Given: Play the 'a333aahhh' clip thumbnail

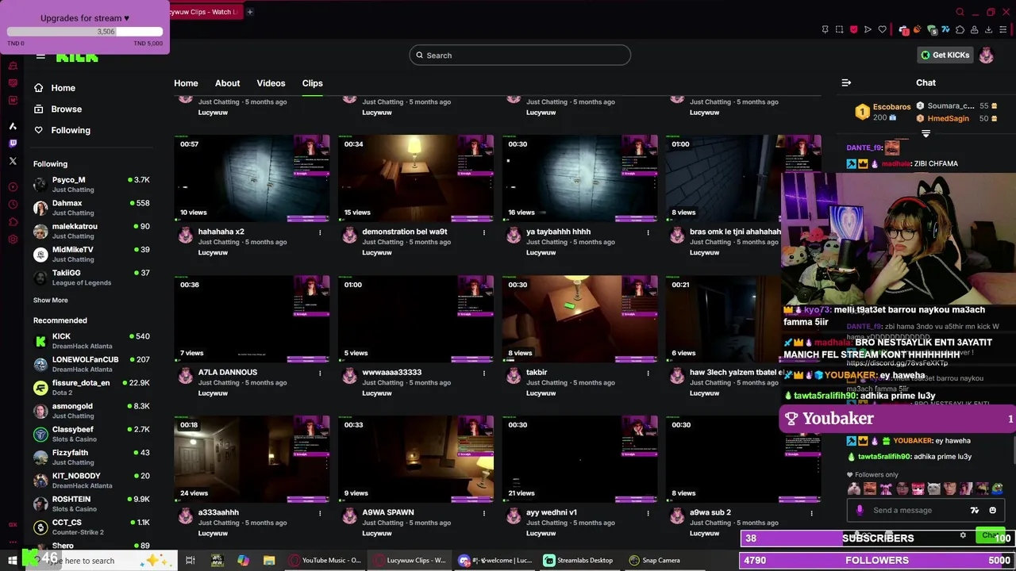Looking at the screenshot, I should 252,459.
